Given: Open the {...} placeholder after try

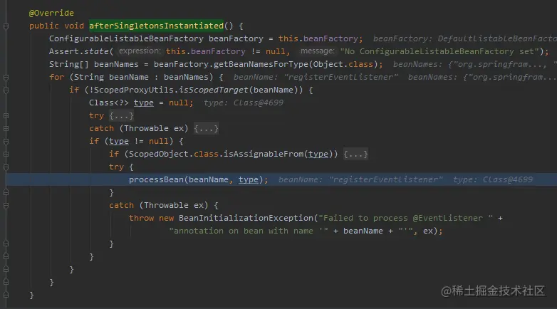Looking at the screenshot, I should [122, 116].
